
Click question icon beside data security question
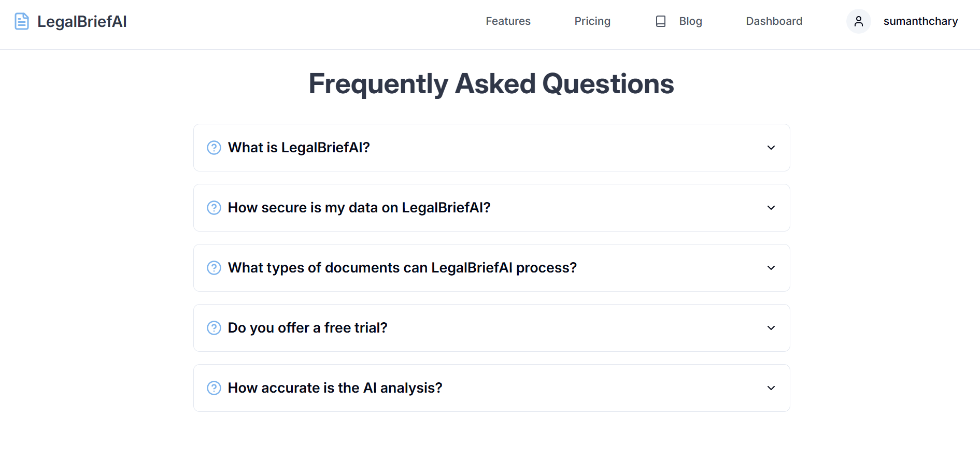(x=214, y=208)
